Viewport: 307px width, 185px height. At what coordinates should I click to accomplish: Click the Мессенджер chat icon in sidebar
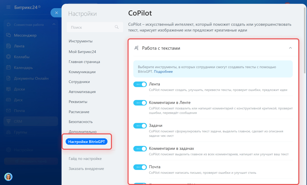[x=8, y=35]
